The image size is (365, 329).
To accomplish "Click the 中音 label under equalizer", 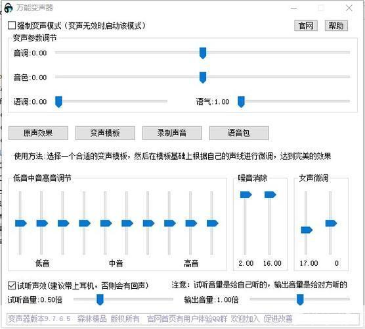I will (x=116, y=263).
